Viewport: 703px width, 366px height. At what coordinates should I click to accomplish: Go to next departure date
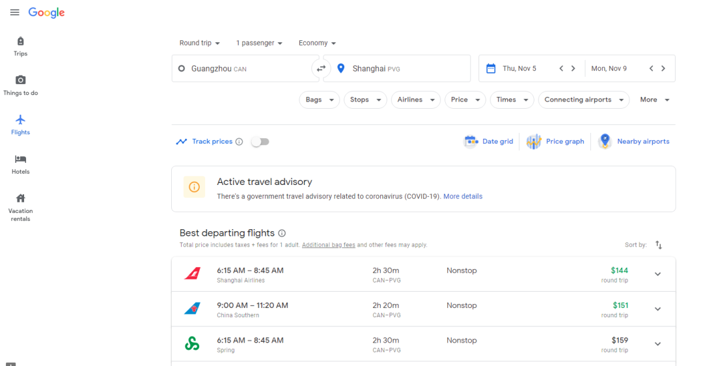(573, 68)
